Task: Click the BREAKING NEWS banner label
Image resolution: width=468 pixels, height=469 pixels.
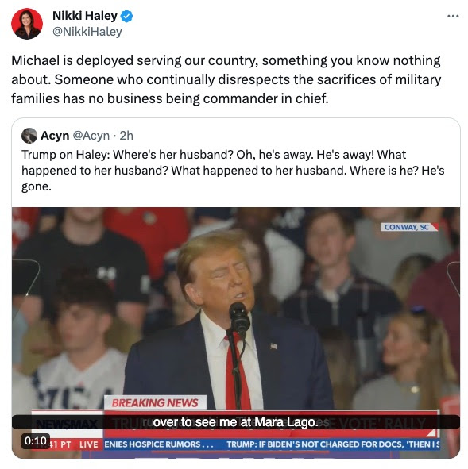Action: click(x=155, y=403)
